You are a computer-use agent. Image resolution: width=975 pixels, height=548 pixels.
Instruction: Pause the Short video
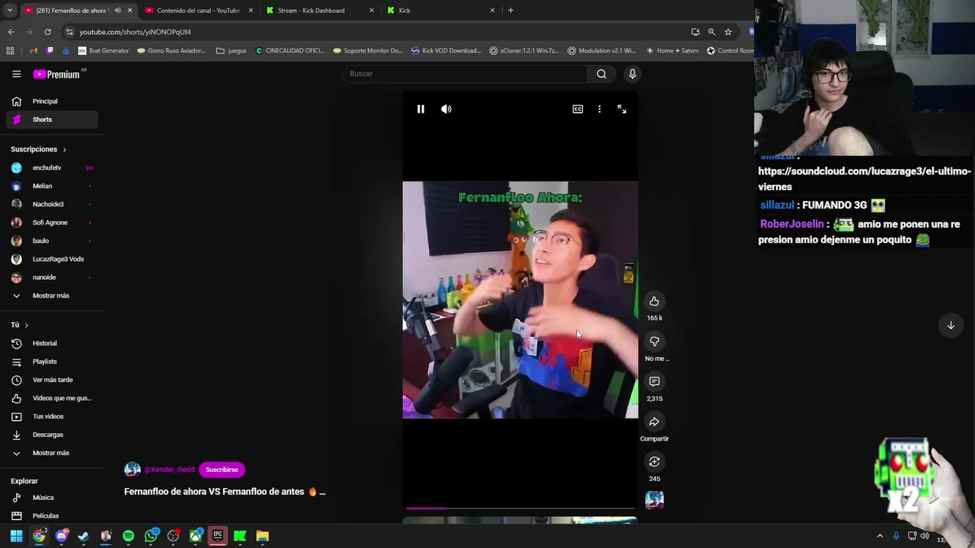coord(420,109)
